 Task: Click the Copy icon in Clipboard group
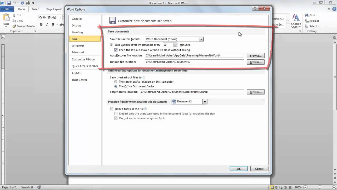(13, 21)
